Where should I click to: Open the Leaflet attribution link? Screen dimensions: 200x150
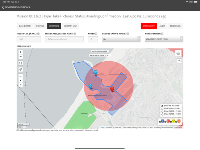point(102,128)
